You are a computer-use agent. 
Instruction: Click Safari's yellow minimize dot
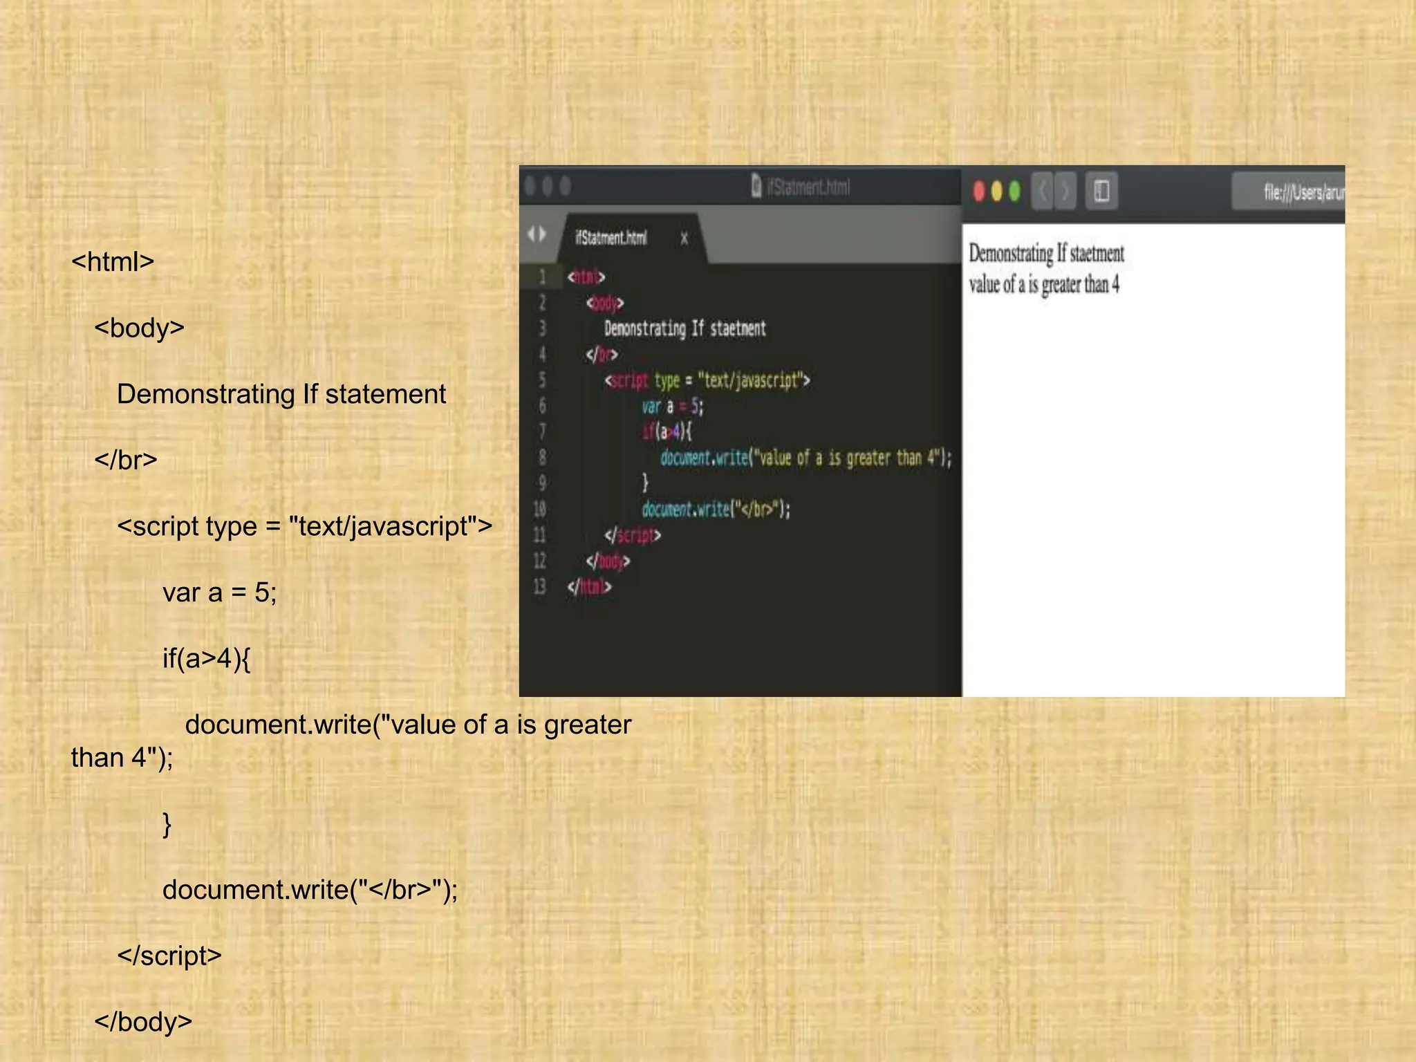click(997, 191)
